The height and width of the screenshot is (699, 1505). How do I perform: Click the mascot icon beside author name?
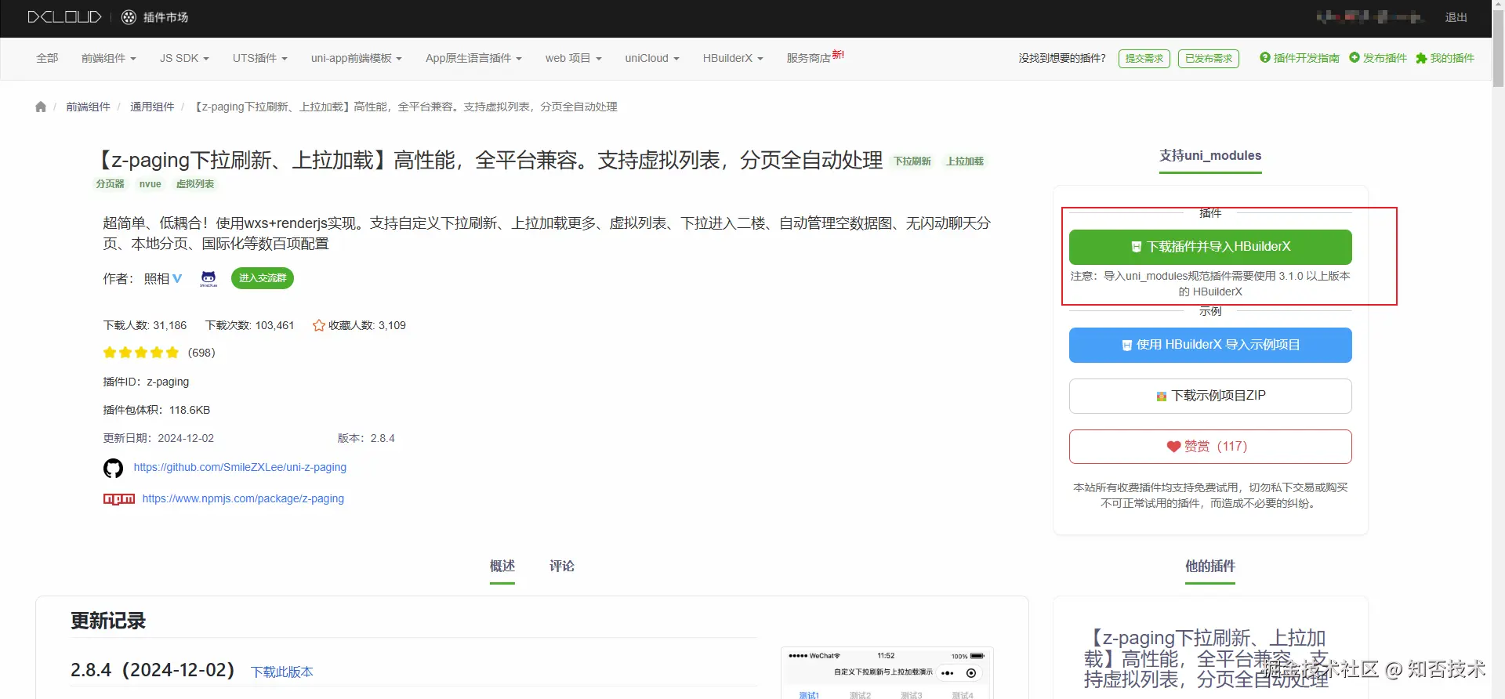click(209, 278)
